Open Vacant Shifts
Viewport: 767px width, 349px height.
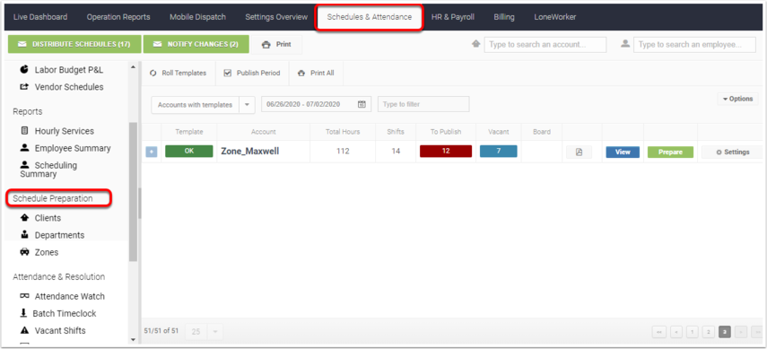pos(60,330)
